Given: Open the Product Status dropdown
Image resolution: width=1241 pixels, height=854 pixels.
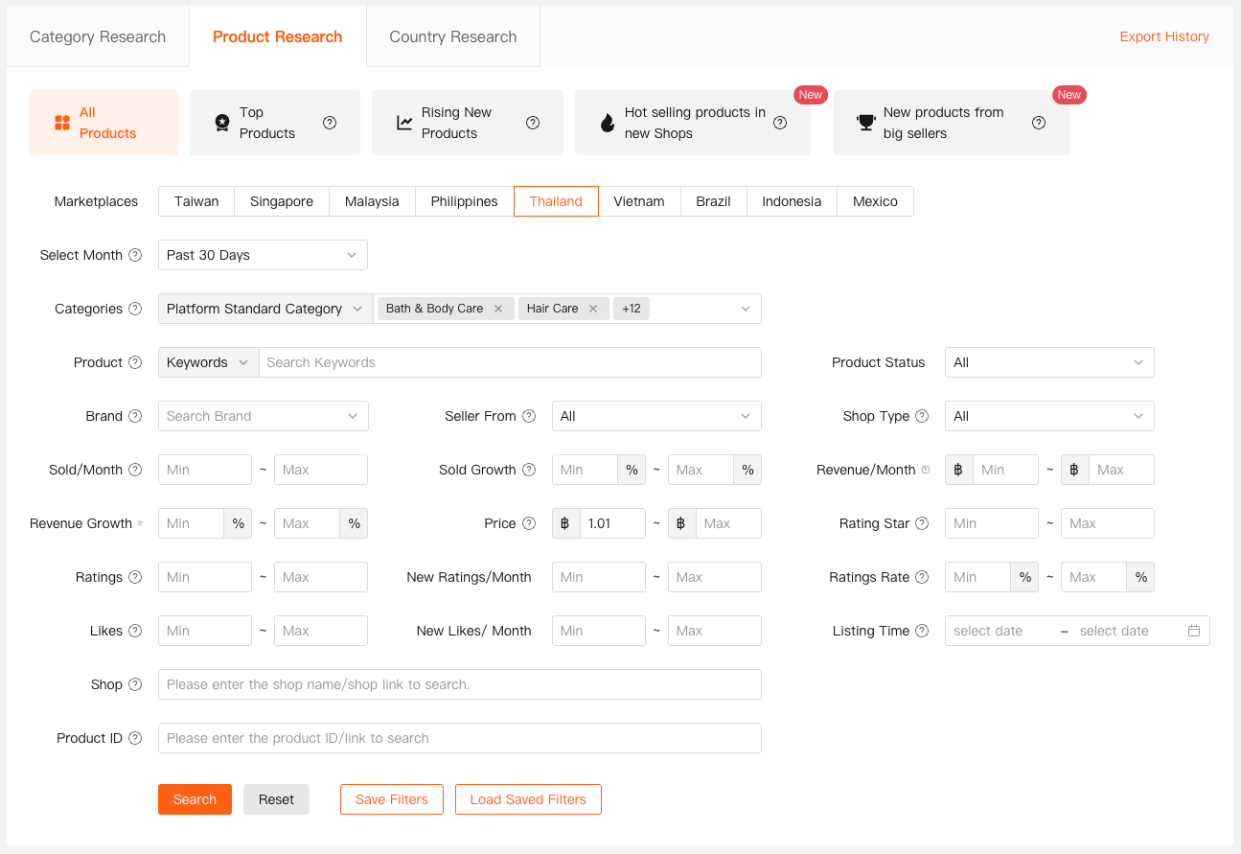Looking at the screenshot, I should point(1049,362).
